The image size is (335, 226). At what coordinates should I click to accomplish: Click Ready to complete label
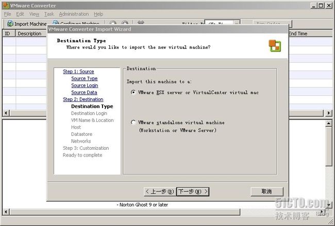tap(82, 155)
